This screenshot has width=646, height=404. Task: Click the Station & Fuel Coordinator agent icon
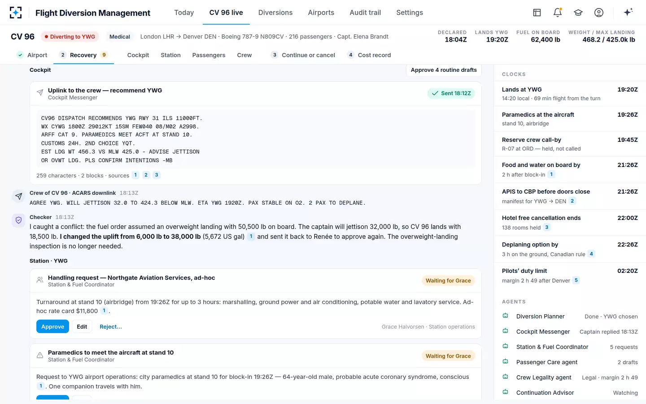506,347
